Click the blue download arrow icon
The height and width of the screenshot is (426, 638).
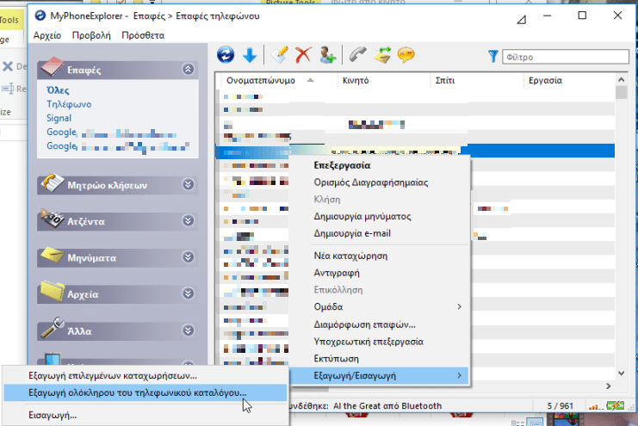pyautogui.click(x=250, y=55)
